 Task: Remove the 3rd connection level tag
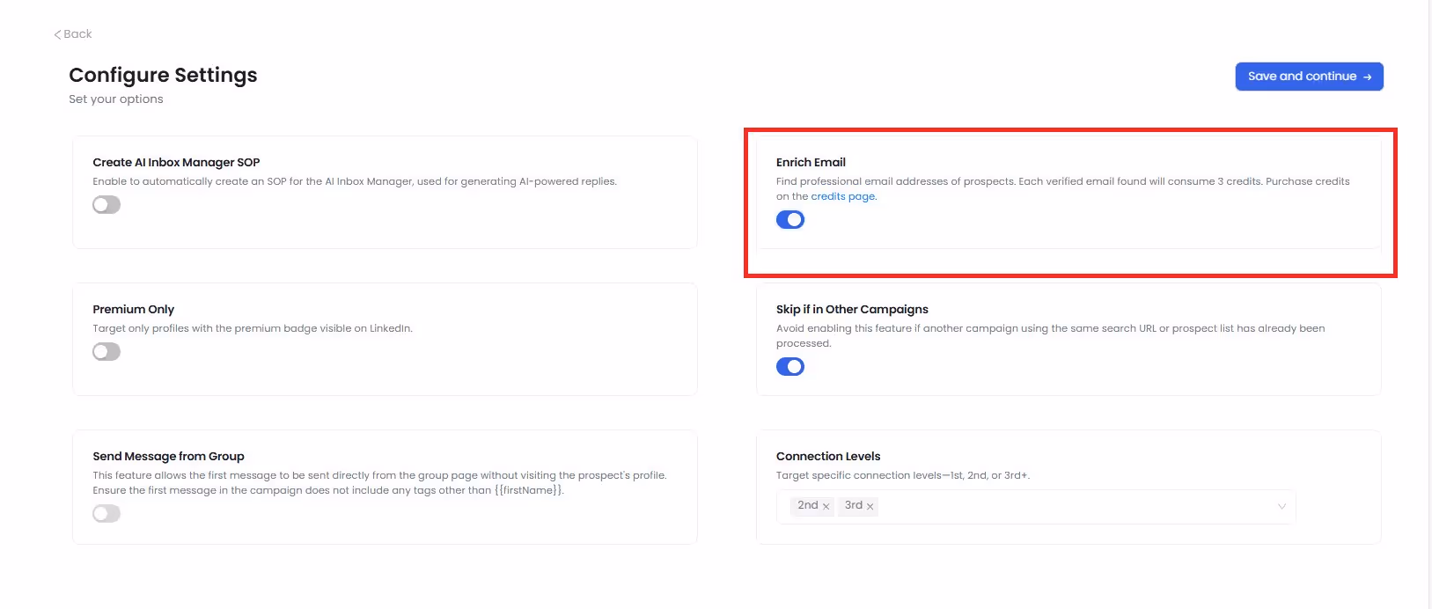870,506
